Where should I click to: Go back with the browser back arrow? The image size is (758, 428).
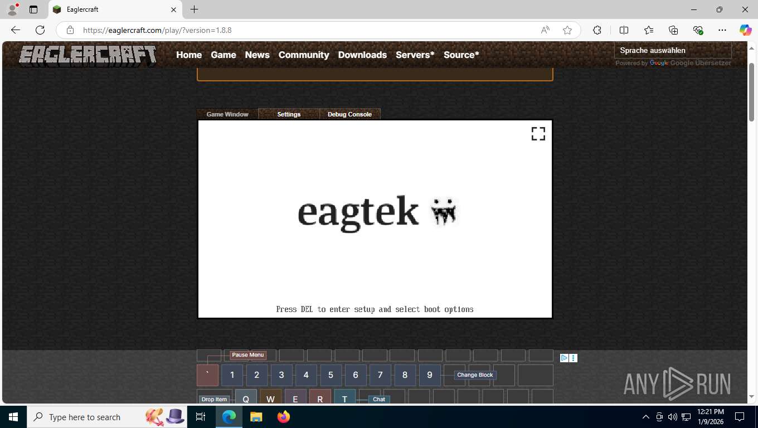[x=16, y=30]
